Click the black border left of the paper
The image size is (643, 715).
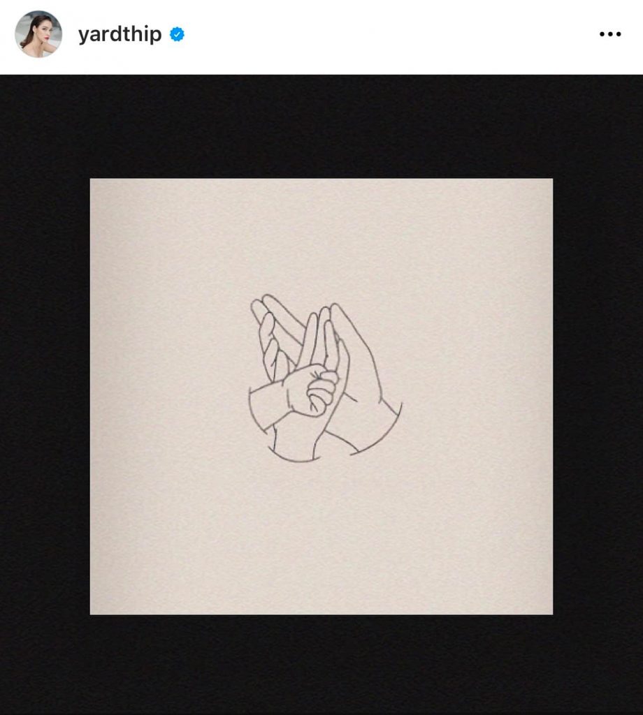coord(45,395)
